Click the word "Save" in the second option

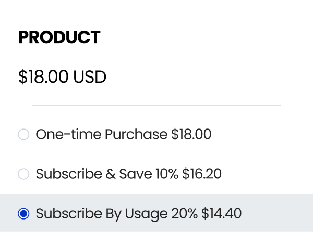point(136,174)
